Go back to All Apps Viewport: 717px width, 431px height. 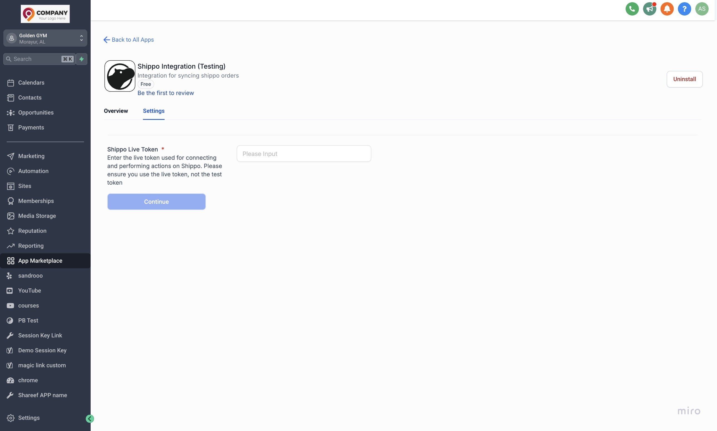coord(129,40)
